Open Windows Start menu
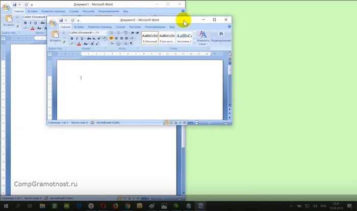357x211 pixels. click(x=6, y=206)
